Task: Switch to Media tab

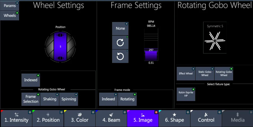Action: click(x=238, y=119)
